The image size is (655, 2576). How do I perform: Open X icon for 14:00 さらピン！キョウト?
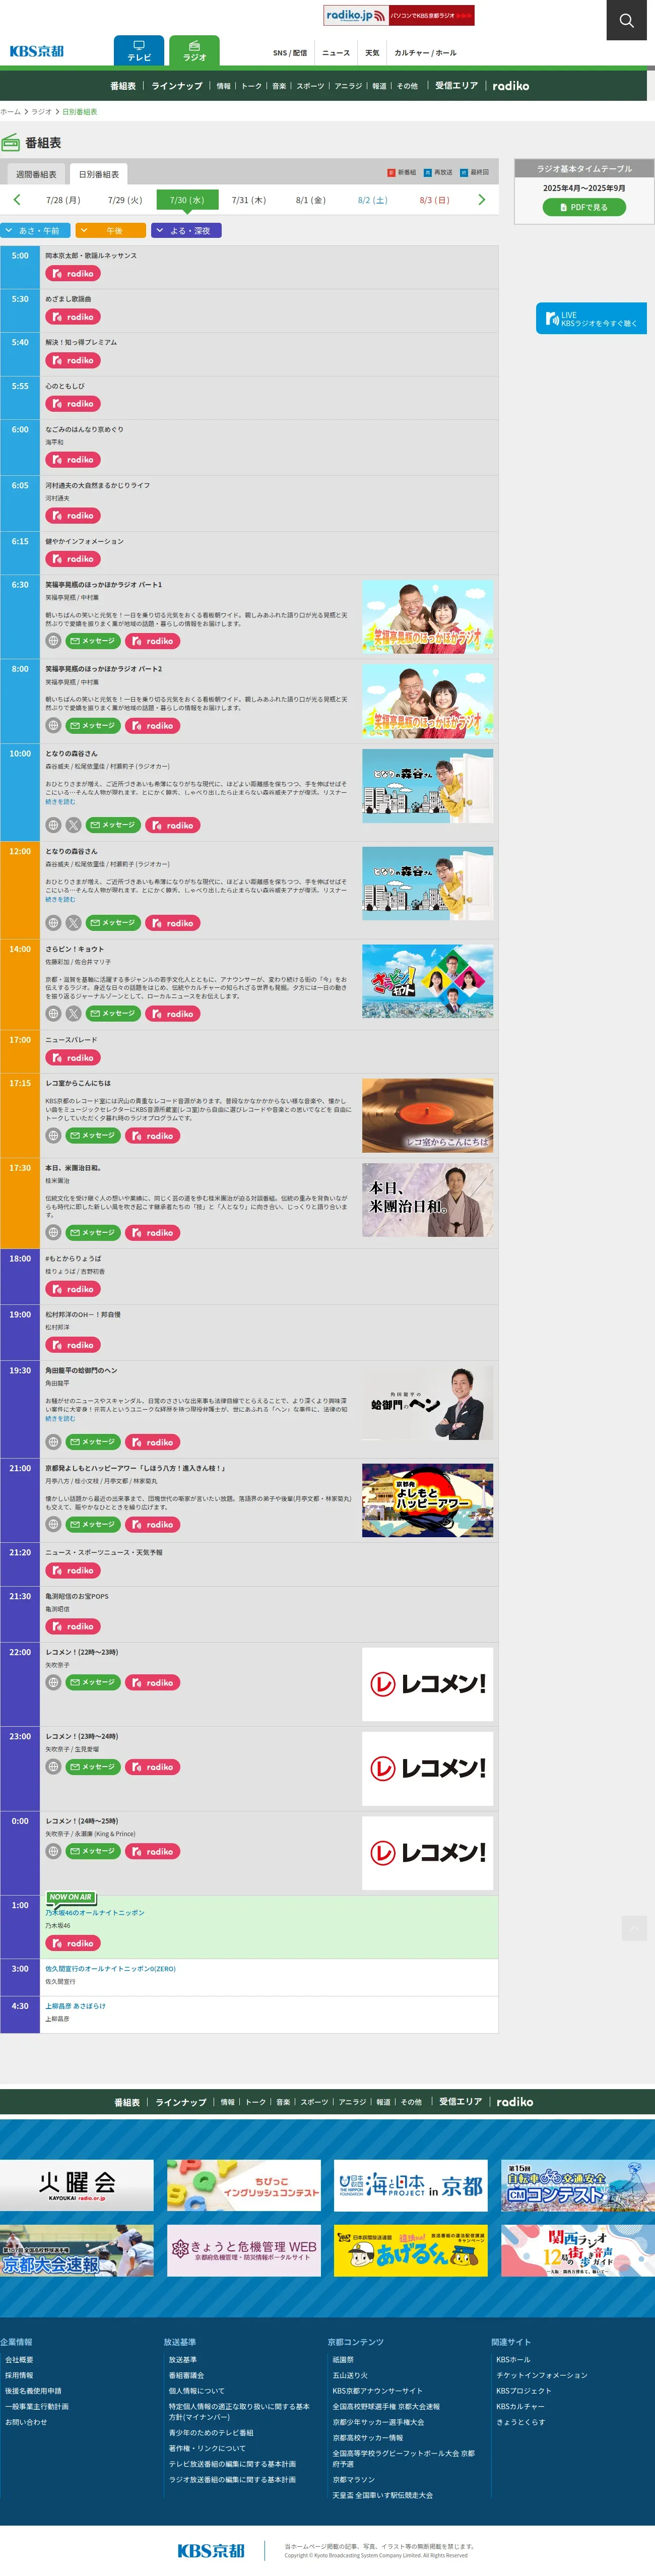click(73, 1014)
